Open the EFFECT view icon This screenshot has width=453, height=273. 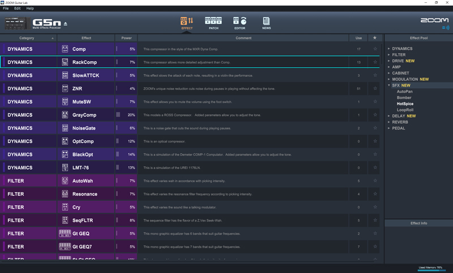pyautogui.click(x=187, y=23)
